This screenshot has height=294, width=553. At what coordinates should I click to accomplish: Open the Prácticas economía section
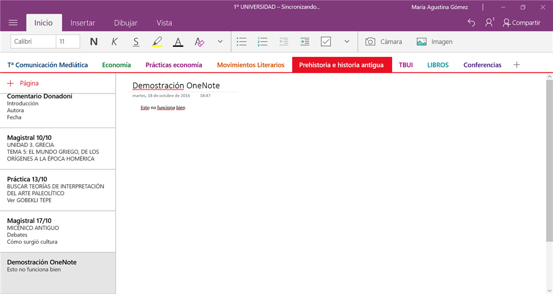coord(174,65)
